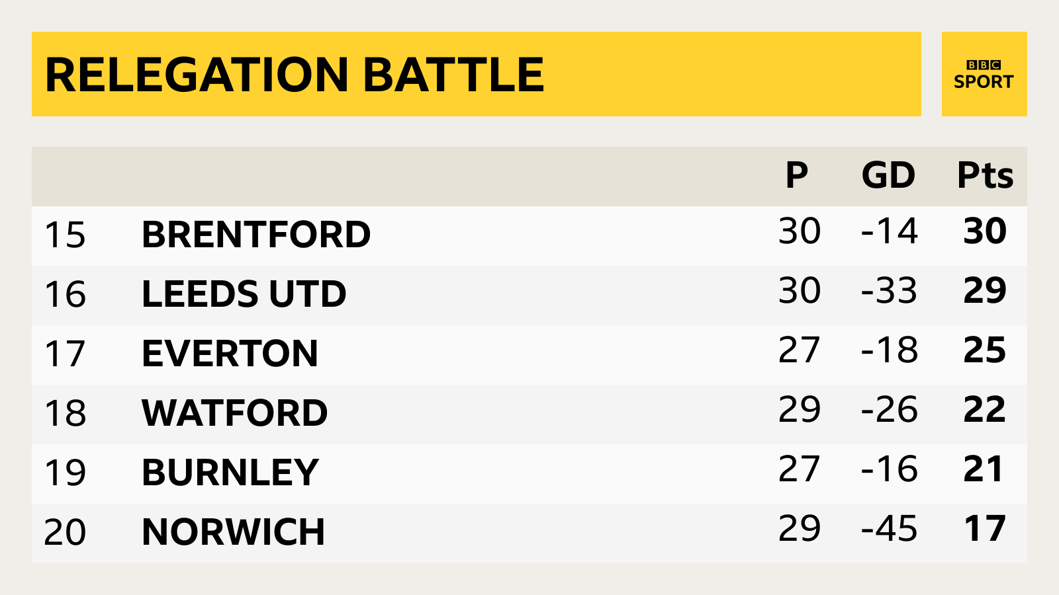Image resolution: width=1059 pixels, height=595 pixels.
Task: Click Everton's 25 points value
Action: pyautogui.click(x=985, y=350)
